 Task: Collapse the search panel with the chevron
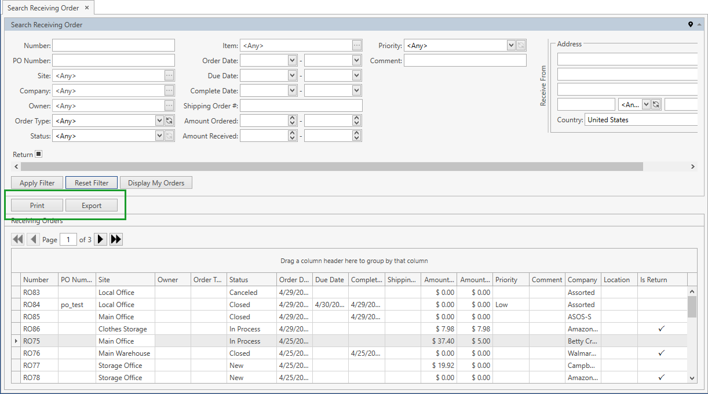pyautogui.click(x=699, y=24)
